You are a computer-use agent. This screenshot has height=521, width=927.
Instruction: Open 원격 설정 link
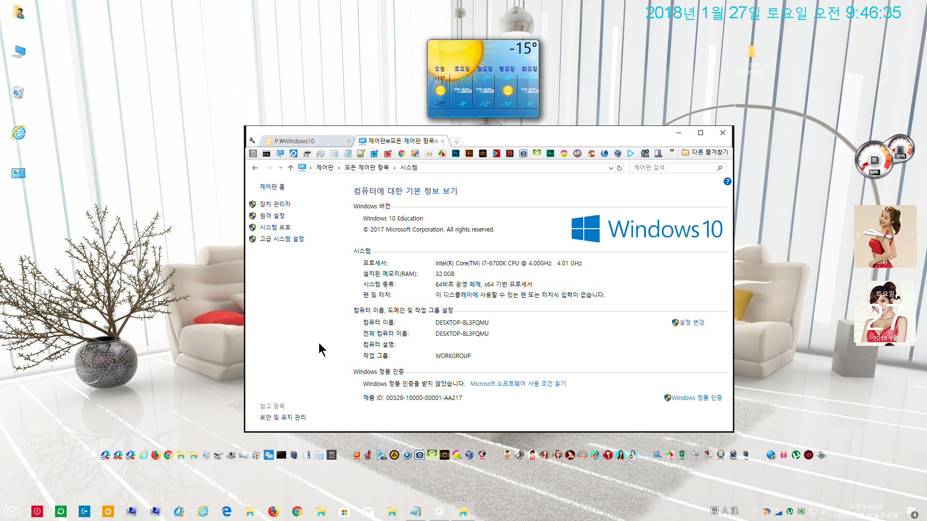point(272,216)
